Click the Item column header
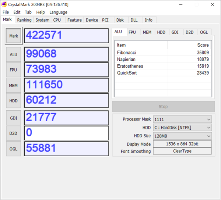Image resolution: width=221 pixels, height=200 pixels. pyautogui.click(x=141, y=45)
